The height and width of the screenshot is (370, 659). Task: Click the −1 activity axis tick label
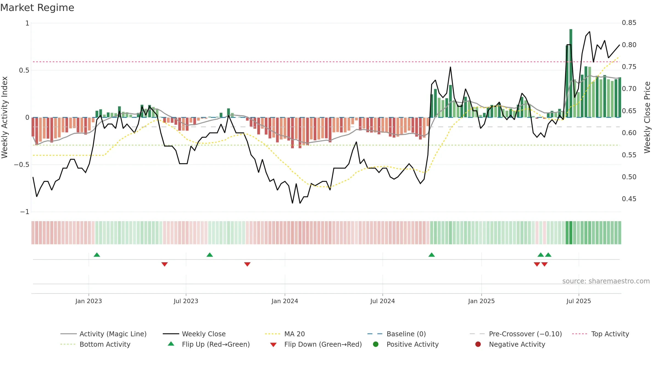tap(24, 212)
